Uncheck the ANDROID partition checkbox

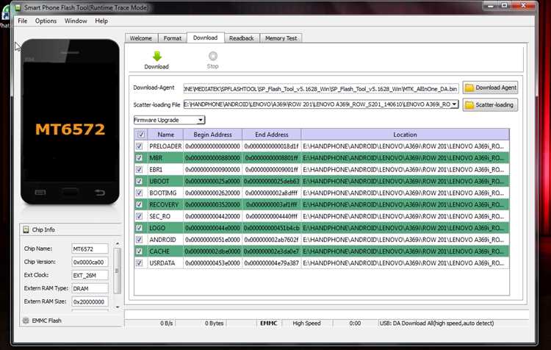click(139, 240)
